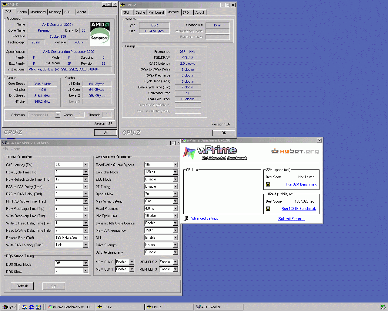Expand the Row Refresh Cycle Time (Trfc) dropdown
388x311 pixels.
click(86, 179)
